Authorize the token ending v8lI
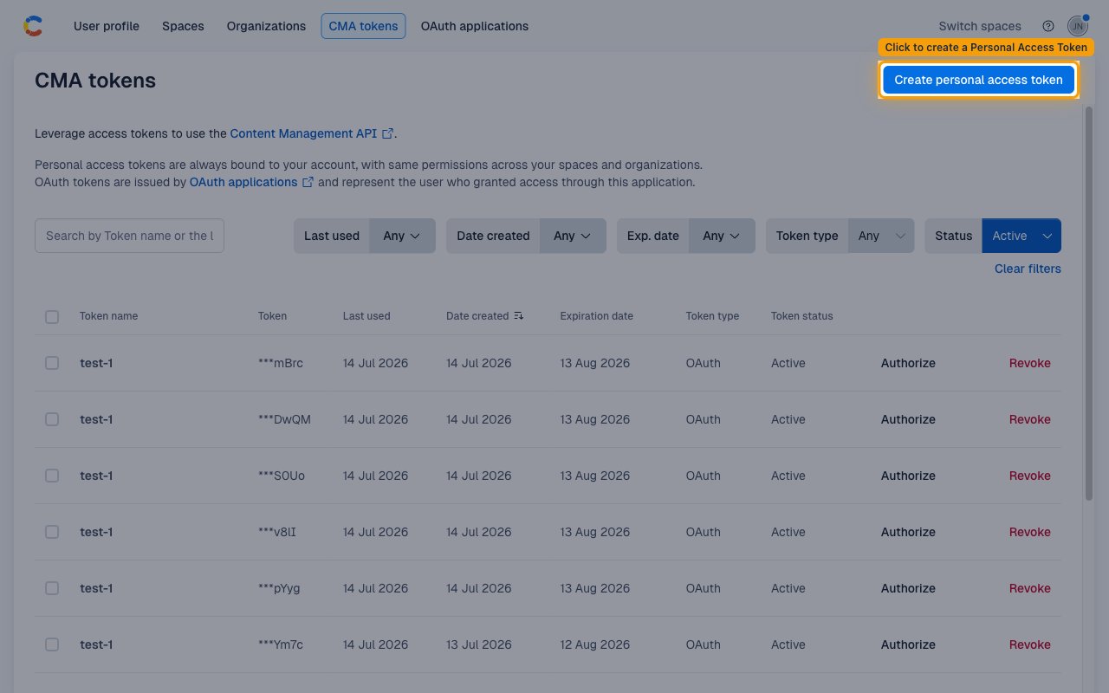 click(908, 532)
